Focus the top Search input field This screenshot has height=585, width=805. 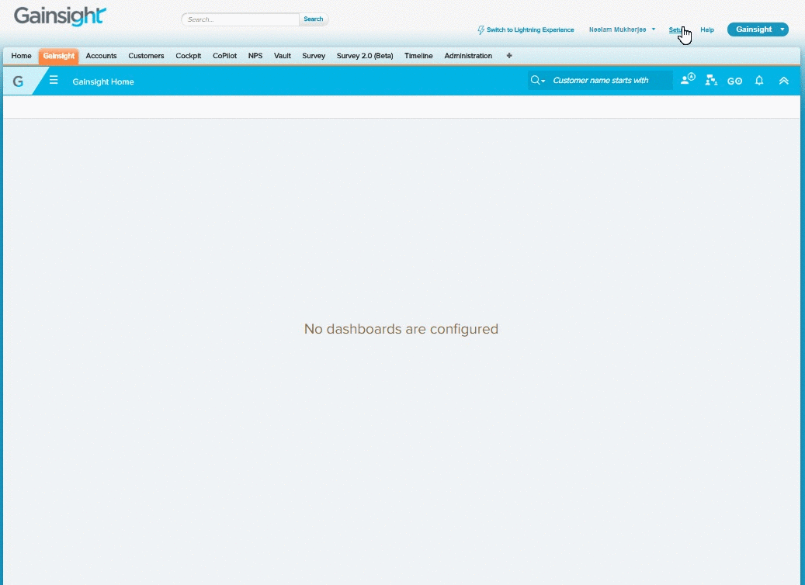[241, 19]
